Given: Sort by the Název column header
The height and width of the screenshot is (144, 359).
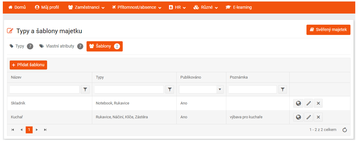Looking at the screenshot, I should click(x=16, y=77).
